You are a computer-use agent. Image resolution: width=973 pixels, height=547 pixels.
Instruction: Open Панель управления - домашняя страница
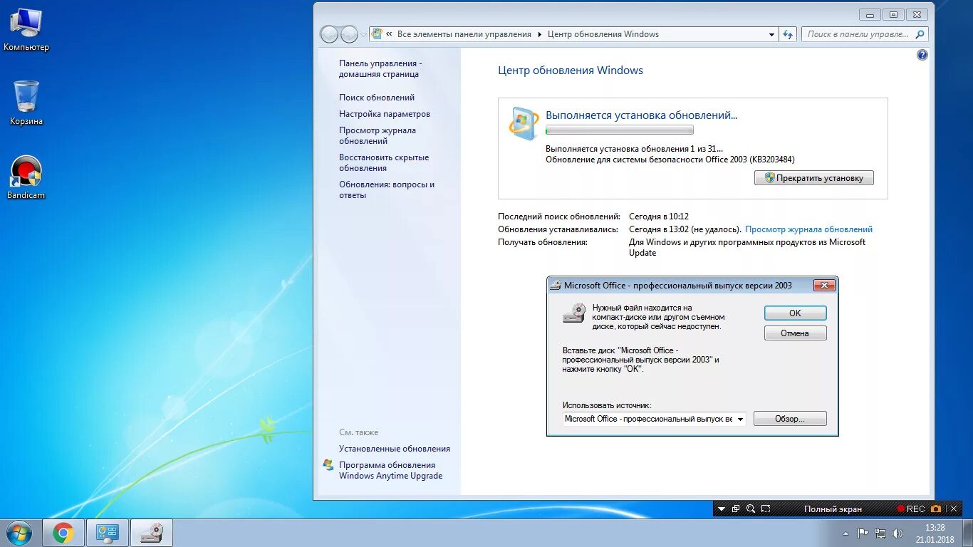tap(380, 68)
